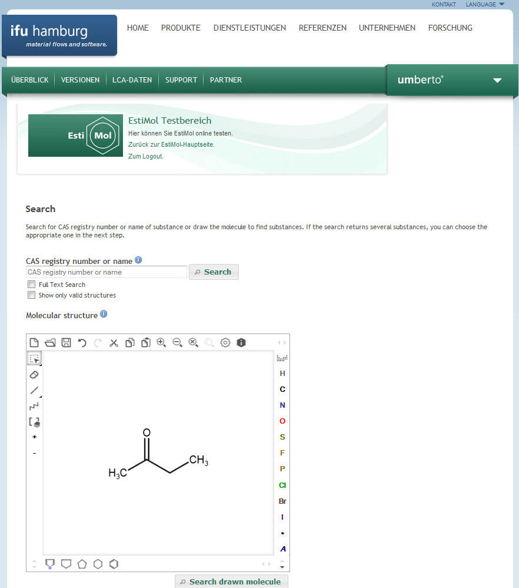
Task: Pick the red Oxygen atom in palette
Action: [282, 421]
